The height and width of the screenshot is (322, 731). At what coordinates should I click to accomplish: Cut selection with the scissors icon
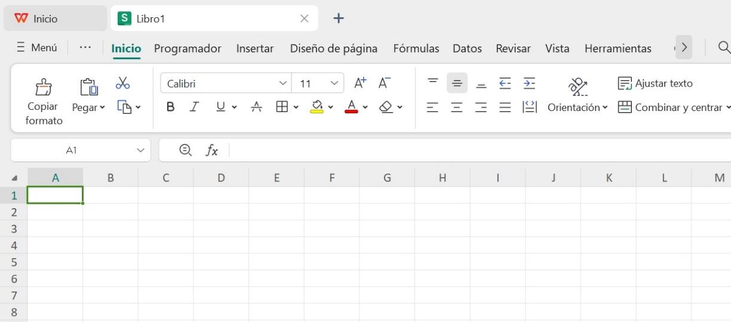(122, 83)
